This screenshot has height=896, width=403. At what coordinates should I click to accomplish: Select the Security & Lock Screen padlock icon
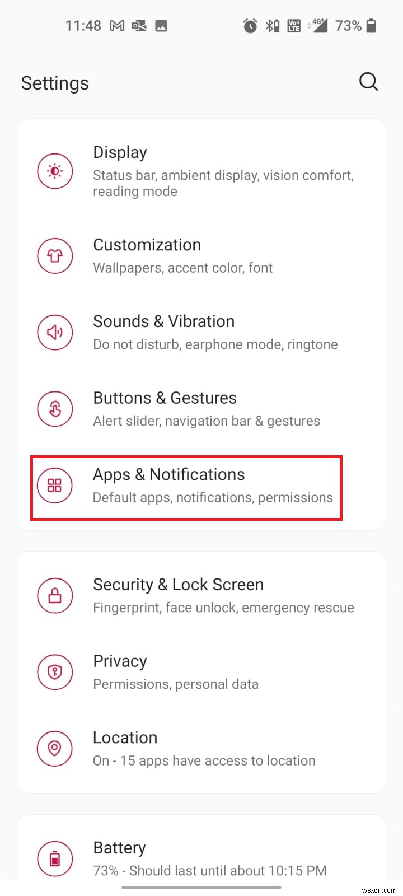point(55,595)
